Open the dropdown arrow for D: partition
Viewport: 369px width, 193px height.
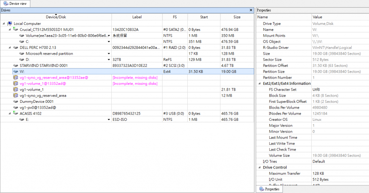tap(109, 60)
